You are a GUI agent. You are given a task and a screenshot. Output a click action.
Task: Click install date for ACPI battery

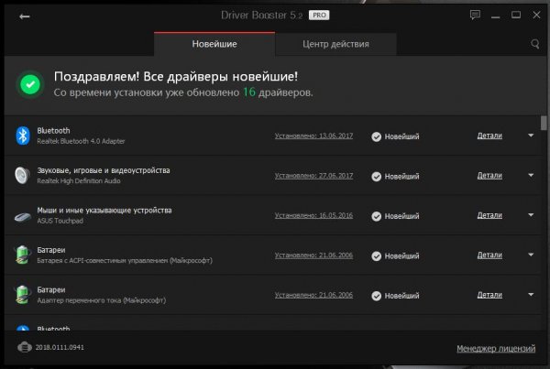click(x=313, y=255)
